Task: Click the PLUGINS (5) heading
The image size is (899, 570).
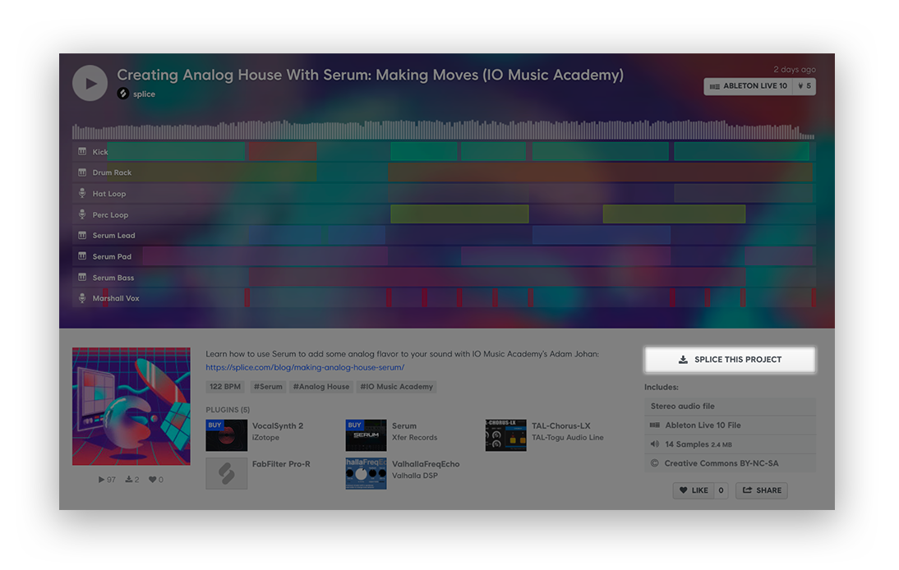Action: pyautogui.click(x=228, y=410)
